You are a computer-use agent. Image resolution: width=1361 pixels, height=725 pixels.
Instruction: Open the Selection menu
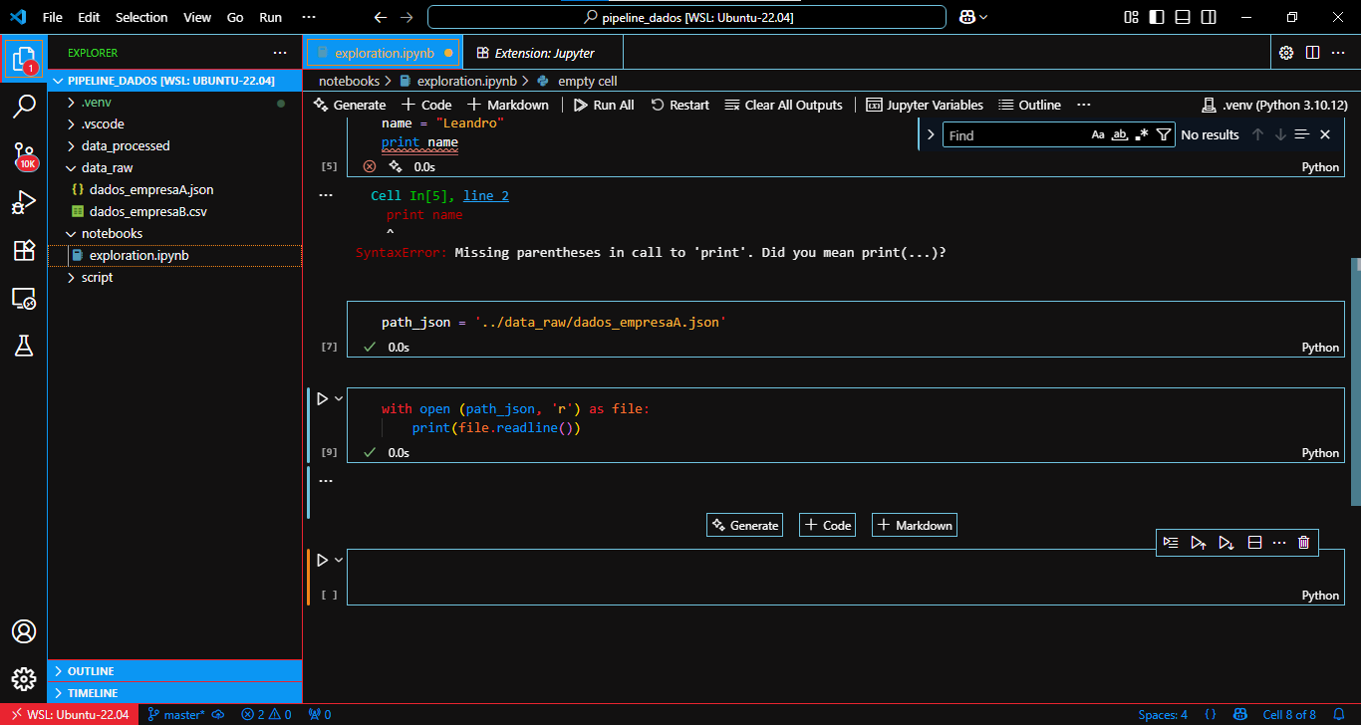tap(141, 17)
